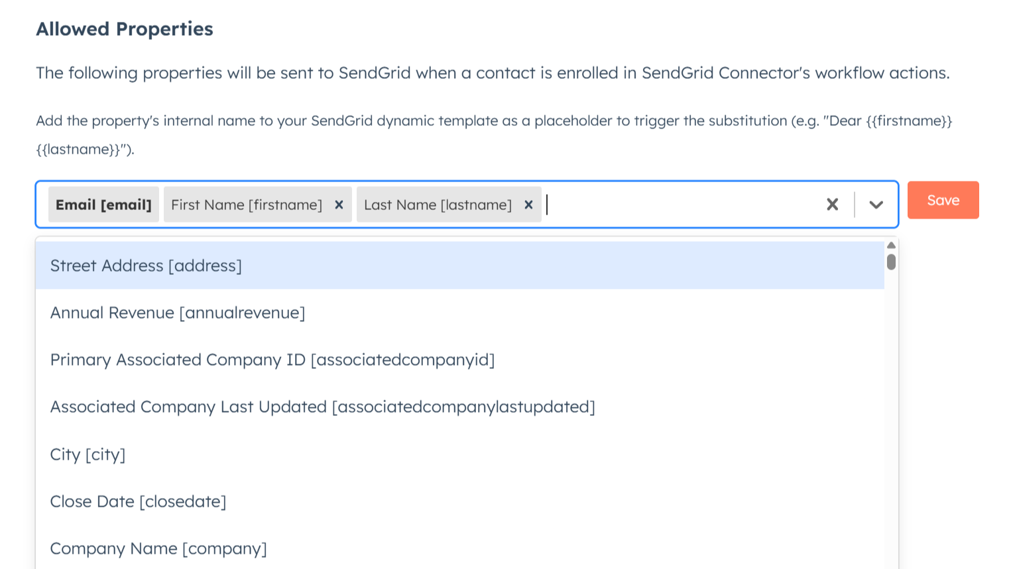Screen dimensions: 1013x569
Task: Collapse the properties dropdown with the chevron
Action: click(x=876, y=205)
